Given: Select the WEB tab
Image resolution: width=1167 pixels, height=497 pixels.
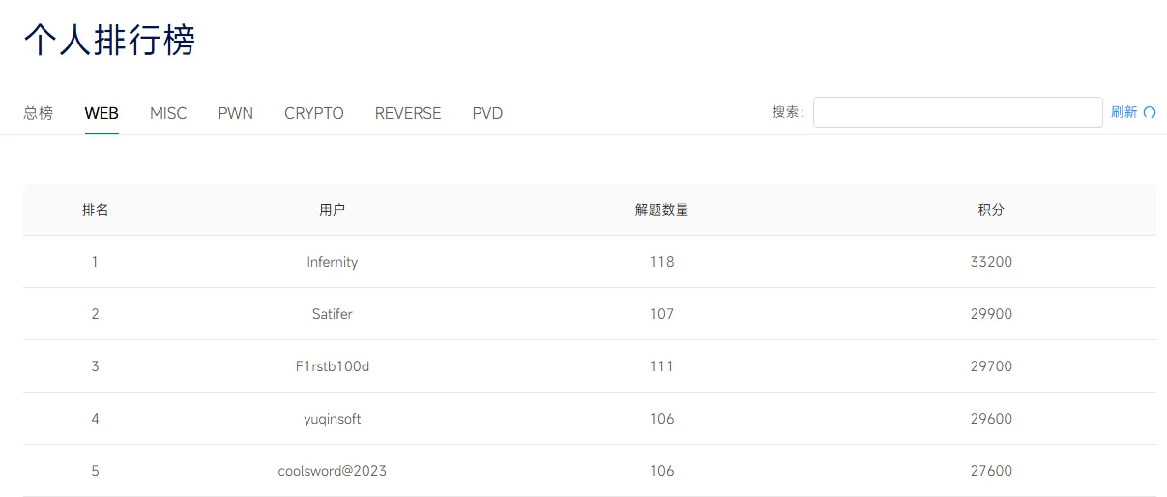Looking at the screenshot, I should pos(102,113).
